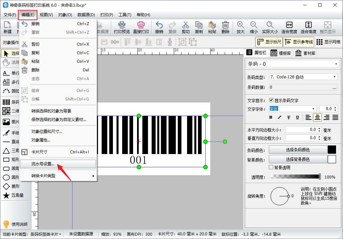Choose Serial Number Settings (流水号设置...) menu item
This screenshot has height=239, width=343.
pos(58,164)
